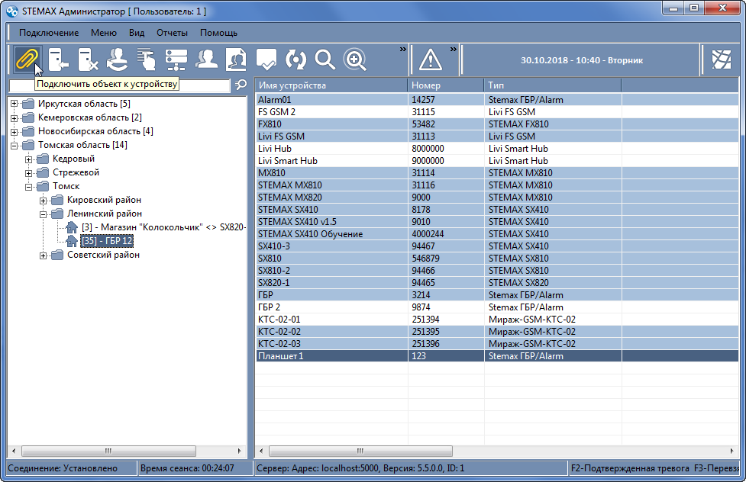Viewport: 746px width, 482px height.
Task: Select the STEMAX MX820 device row
Action: (x=497, y=198)
